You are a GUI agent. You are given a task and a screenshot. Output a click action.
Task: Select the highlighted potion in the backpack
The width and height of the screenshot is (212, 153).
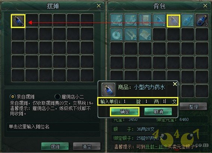(x=173, y=21)
